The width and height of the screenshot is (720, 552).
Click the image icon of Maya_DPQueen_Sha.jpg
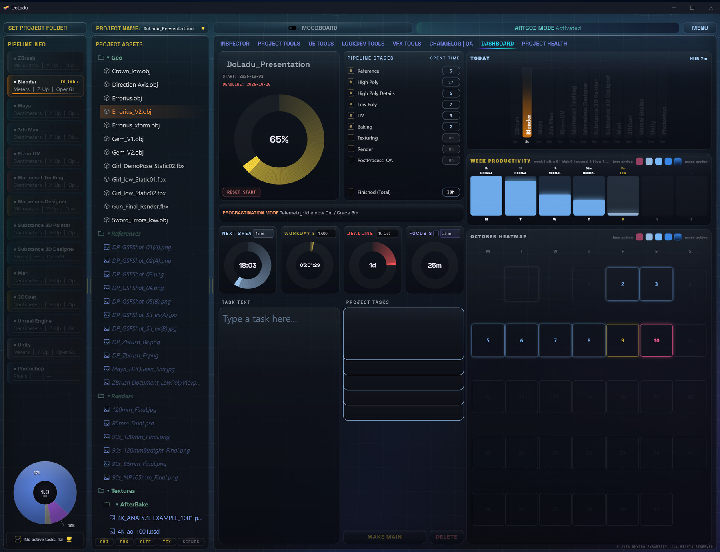[x=106, y=369]
